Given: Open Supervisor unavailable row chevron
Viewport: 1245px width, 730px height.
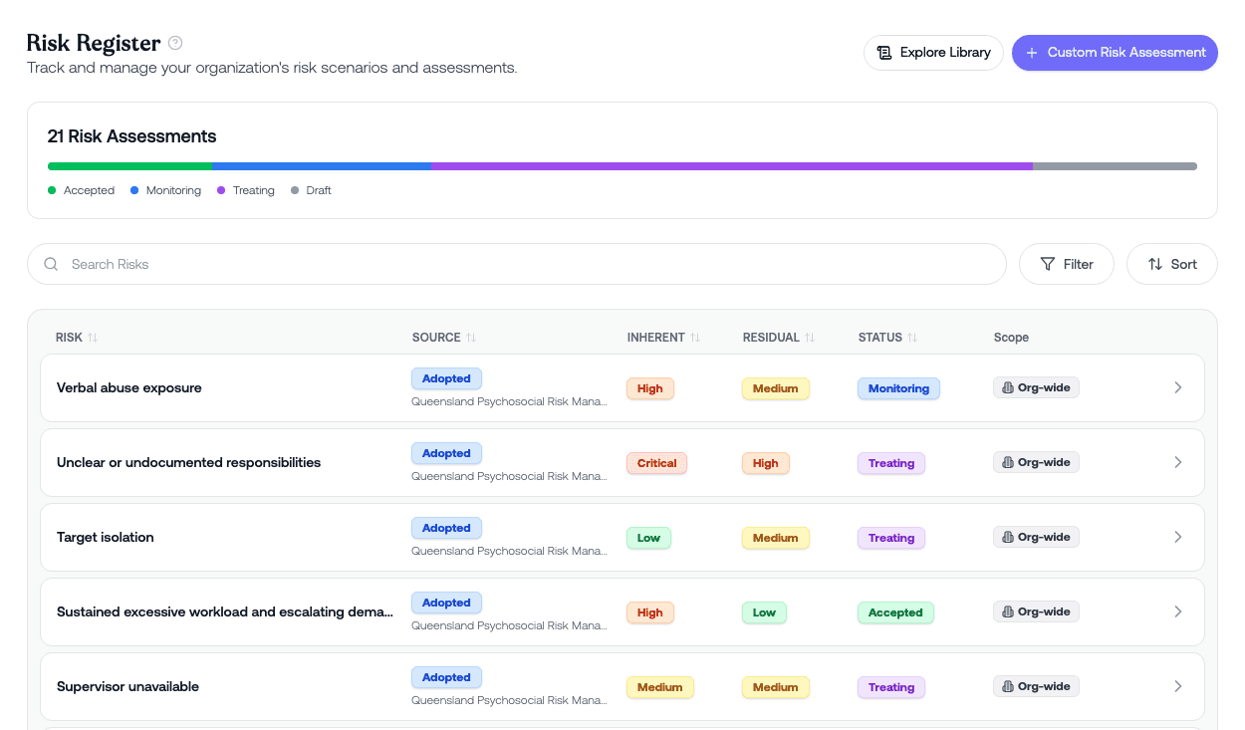Looking at the screenshot, I should coord(1178,686).
